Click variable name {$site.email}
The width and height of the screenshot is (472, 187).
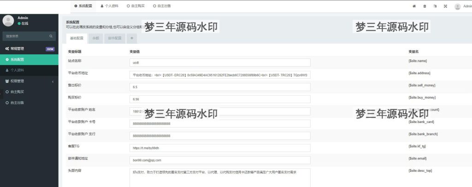click(x=418, y=158)
